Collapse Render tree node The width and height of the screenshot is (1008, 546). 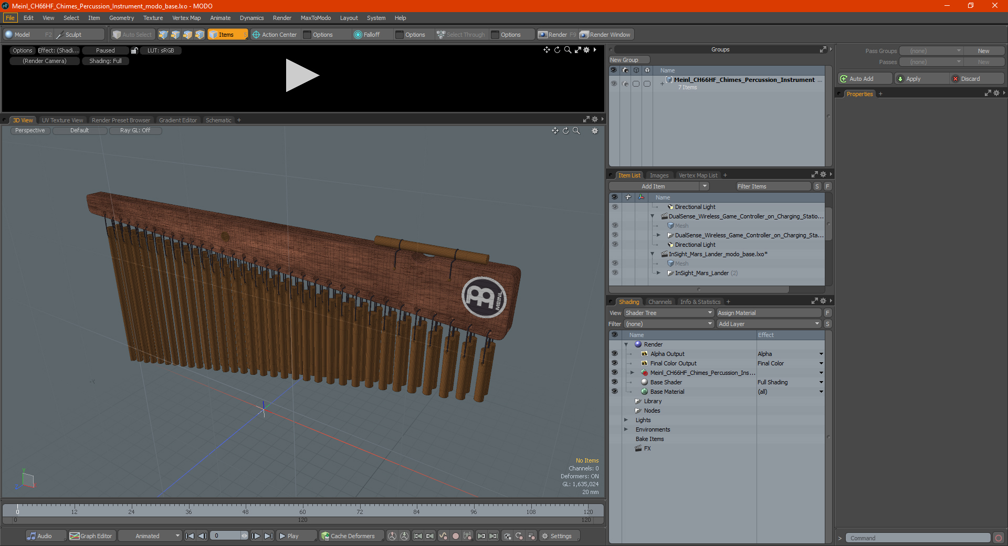tap(626, 344)
